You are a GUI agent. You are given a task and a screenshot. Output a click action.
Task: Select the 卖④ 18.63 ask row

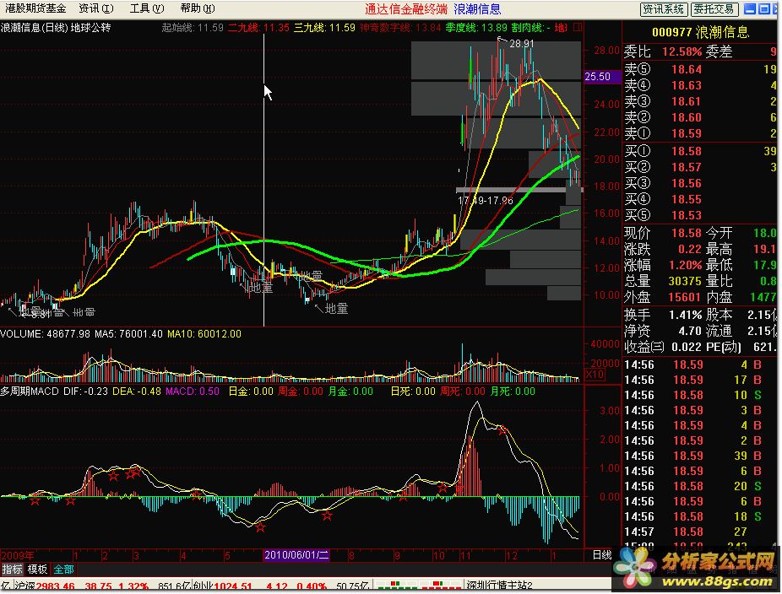pos(700,85)
